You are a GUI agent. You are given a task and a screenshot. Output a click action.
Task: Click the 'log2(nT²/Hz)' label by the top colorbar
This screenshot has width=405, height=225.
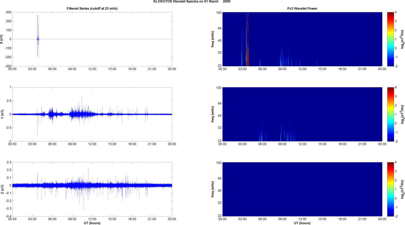[402, 39]
